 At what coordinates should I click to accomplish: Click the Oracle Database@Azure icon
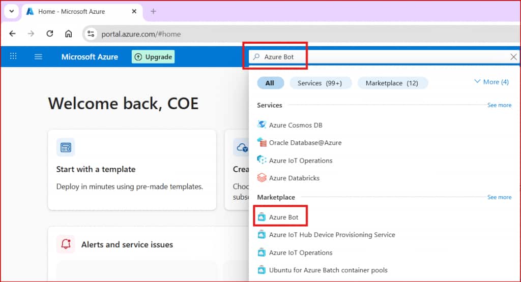click(262, 142)
